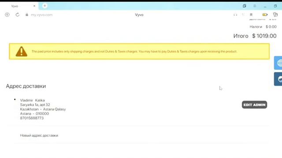Click the round icon left of reload
This screenshot has width=282, height=158.
(7, 14)
